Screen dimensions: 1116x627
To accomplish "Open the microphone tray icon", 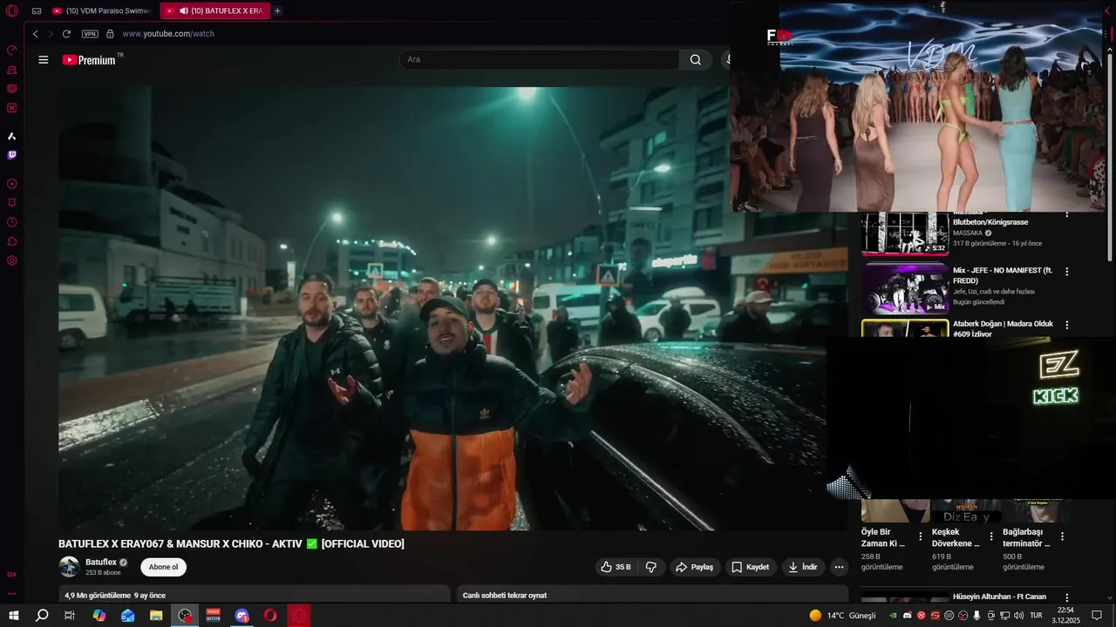I will [x=976, y=616].
